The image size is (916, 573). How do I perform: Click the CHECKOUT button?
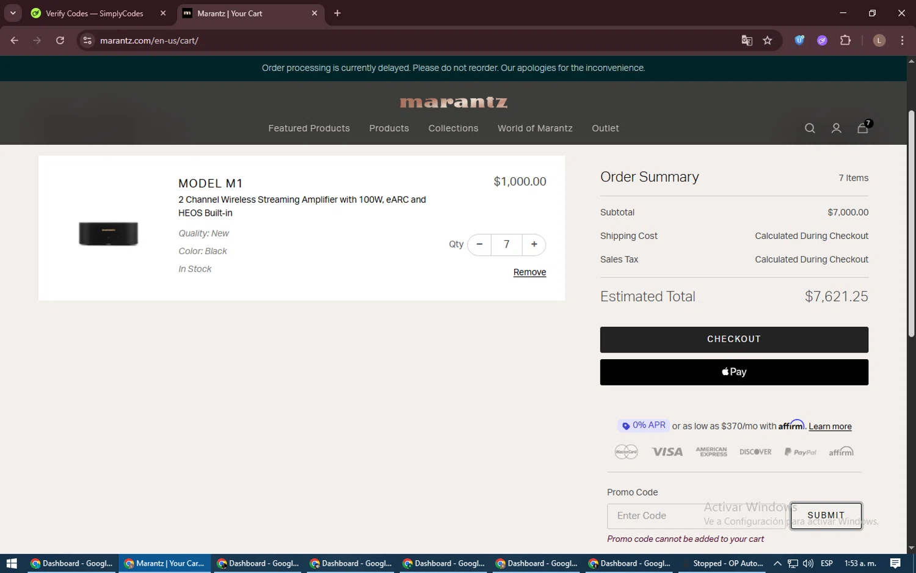(734, 340)
